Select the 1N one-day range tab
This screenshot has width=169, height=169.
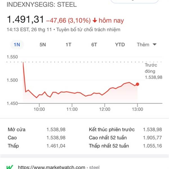click(17, 45)
